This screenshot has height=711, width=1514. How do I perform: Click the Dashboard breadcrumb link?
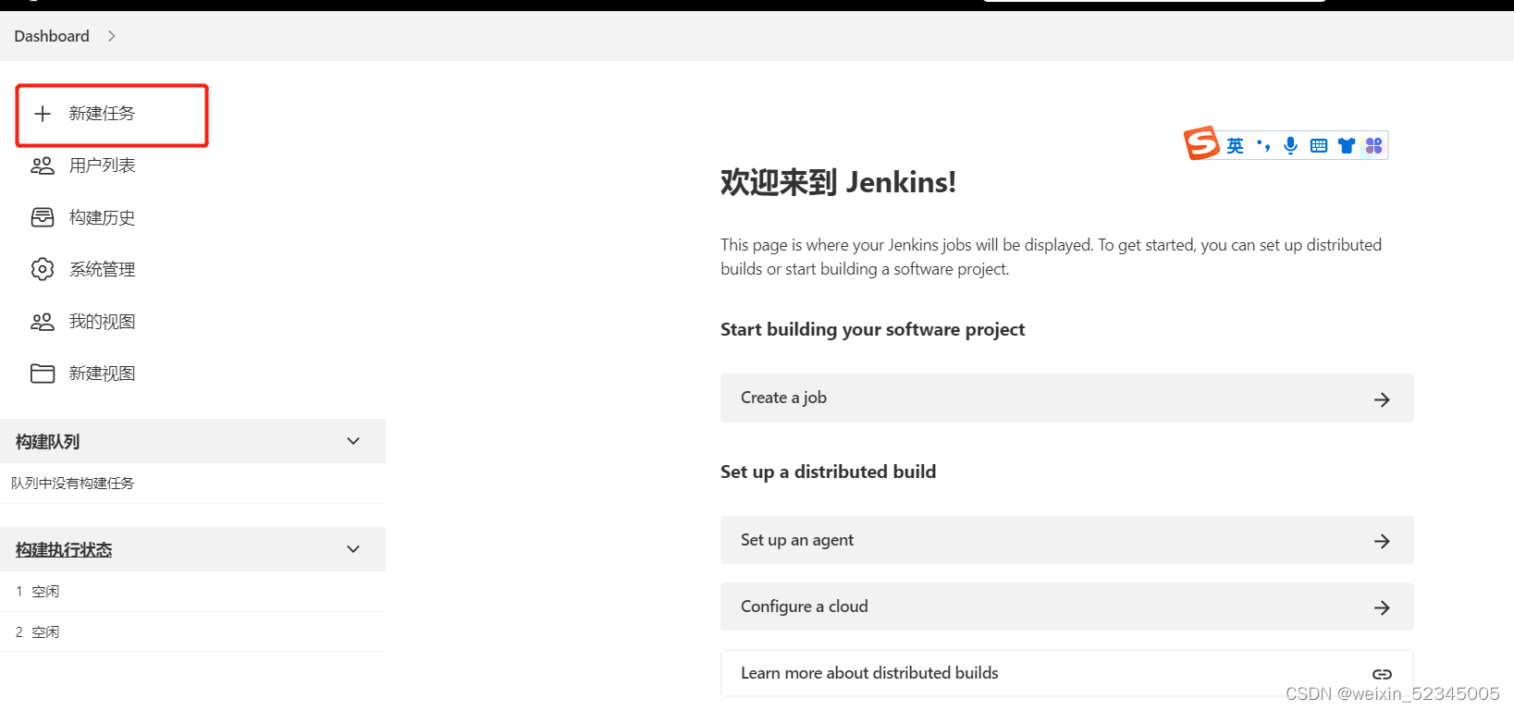point(52,36)
